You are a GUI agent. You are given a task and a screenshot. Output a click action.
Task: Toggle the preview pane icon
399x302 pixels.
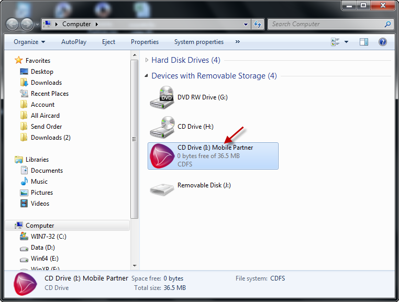pos(364,42)
